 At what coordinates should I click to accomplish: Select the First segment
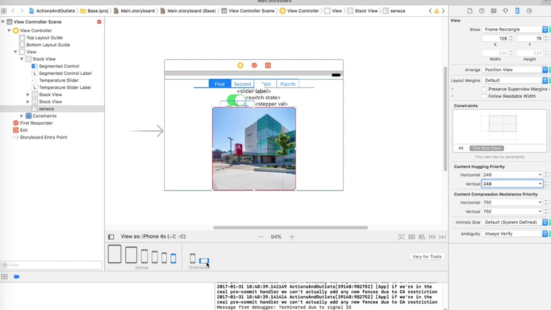(x=220, y=84)
